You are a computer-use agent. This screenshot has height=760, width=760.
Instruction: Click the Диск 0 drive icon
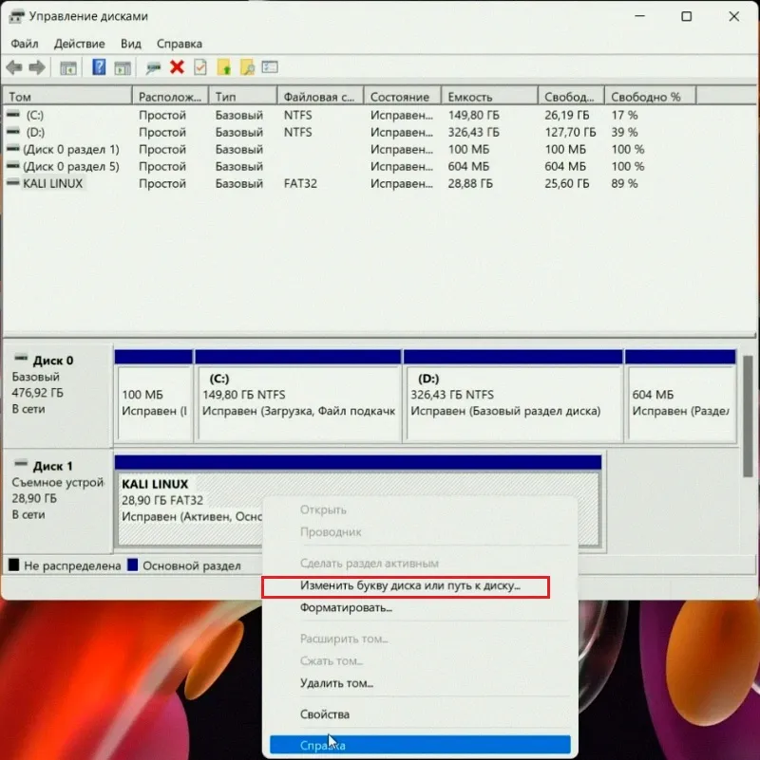click(21, 359)
